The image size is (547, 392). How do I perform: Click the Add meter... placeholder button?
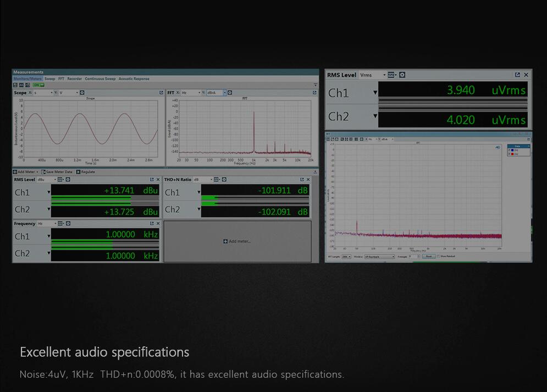pyautogui.click(x=237, y=241)
